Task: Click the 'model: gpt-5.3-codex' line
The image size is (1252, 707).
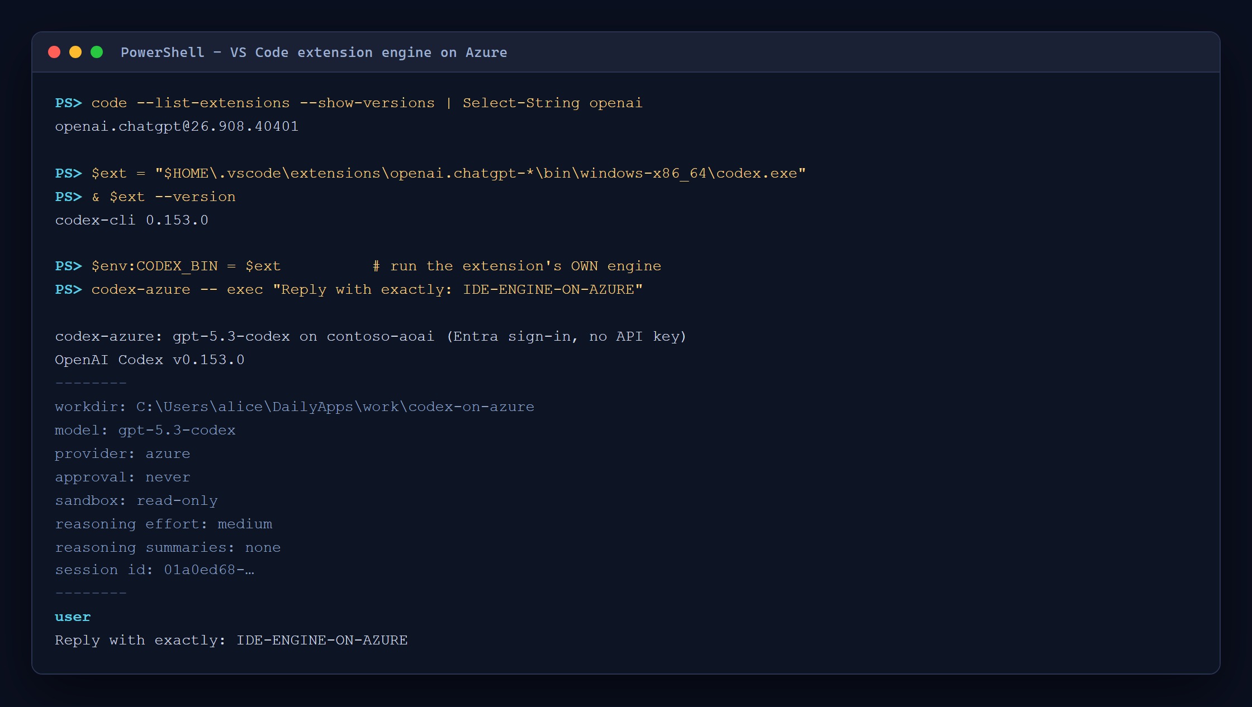Action: click(145, 431)
